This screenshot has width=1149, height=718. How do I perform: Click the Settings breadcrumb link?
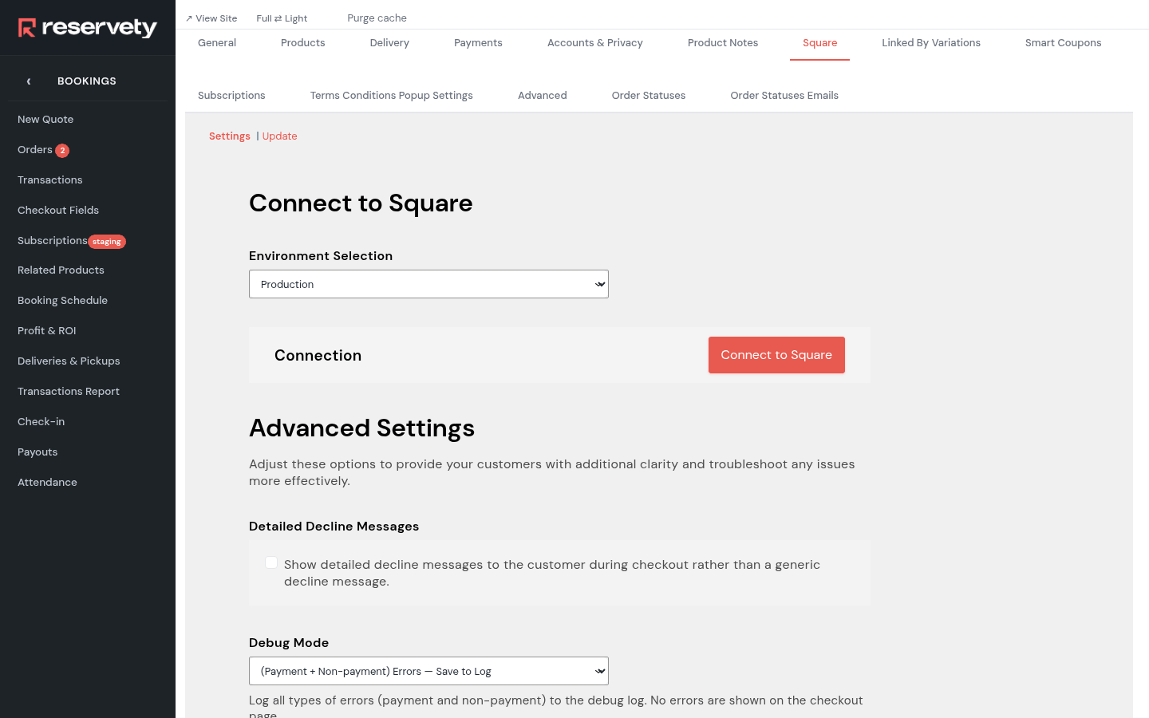(230, 136)
